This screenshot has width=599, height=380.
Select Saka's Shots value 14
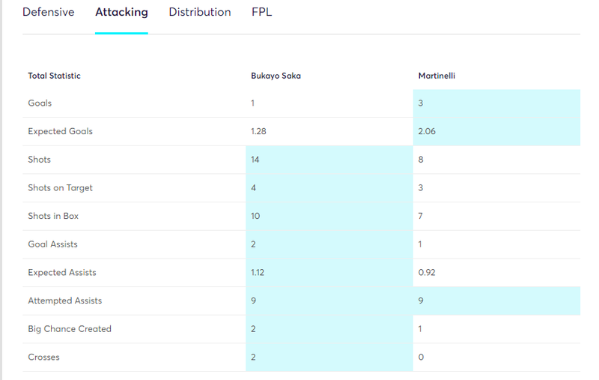255,160
